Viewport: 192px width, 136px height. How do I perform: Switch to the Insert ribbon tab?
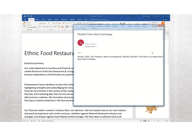38,20
